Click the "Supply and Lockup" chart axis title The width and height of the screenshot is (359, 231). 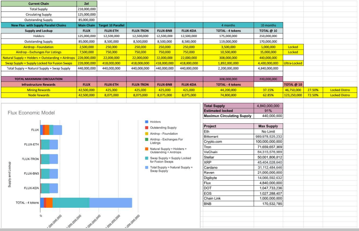(10, 174)
